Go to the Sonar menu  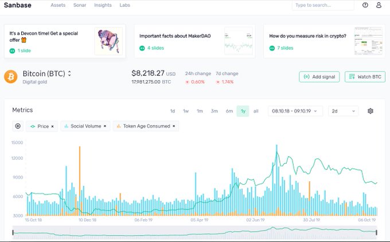80,5
